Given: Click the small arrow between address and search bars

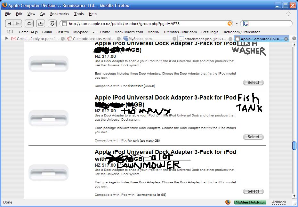Looking at the screenshot, I should point(237,24).
